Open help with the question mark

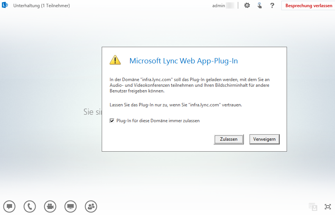point(272,6)
